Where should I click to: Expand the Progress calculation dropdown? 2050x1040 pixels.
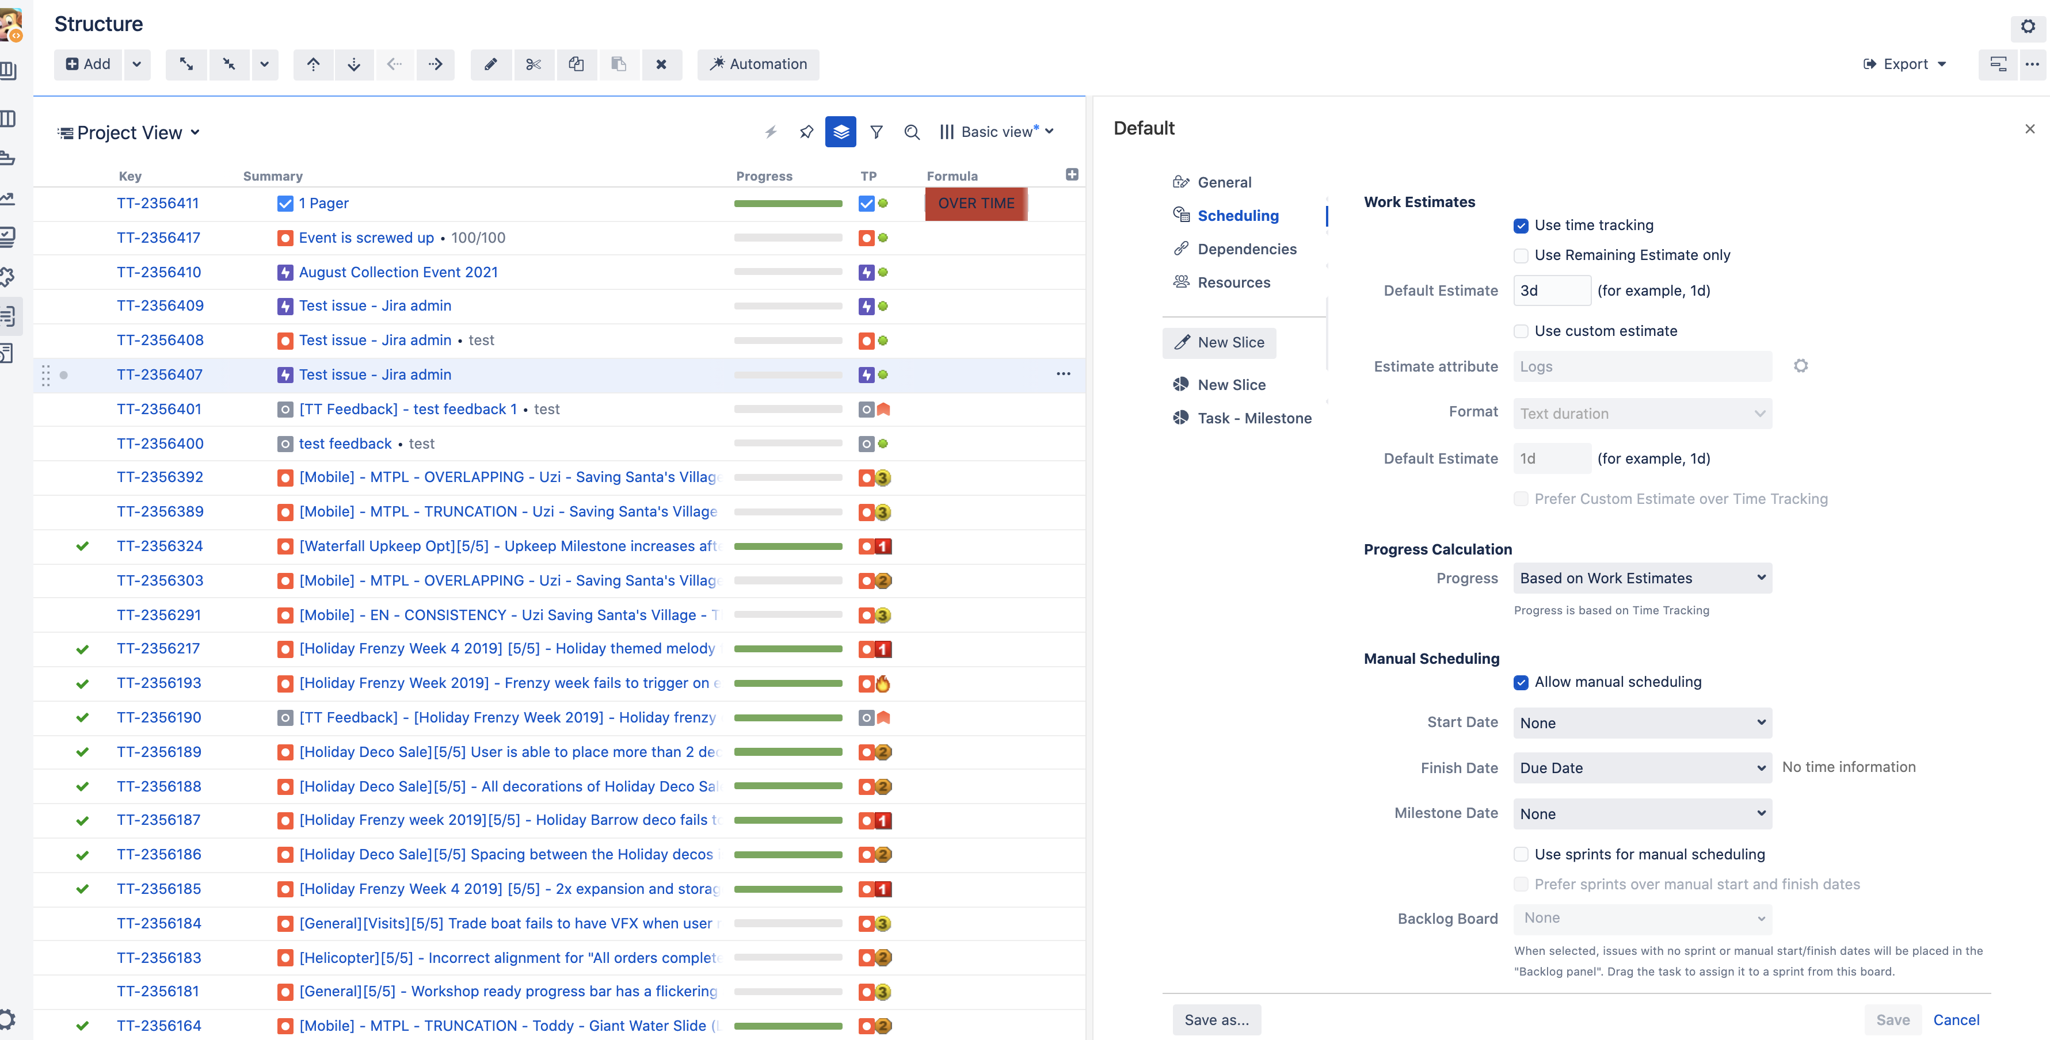(x=1642, y=578)
